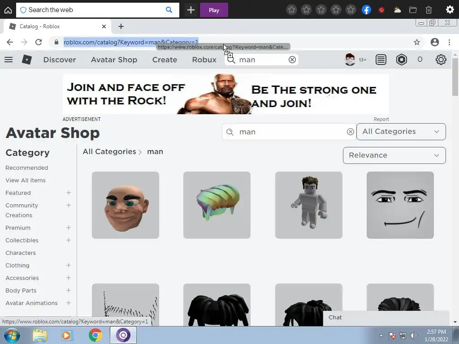Open the browser profile account icon

[x=435, y=42]
